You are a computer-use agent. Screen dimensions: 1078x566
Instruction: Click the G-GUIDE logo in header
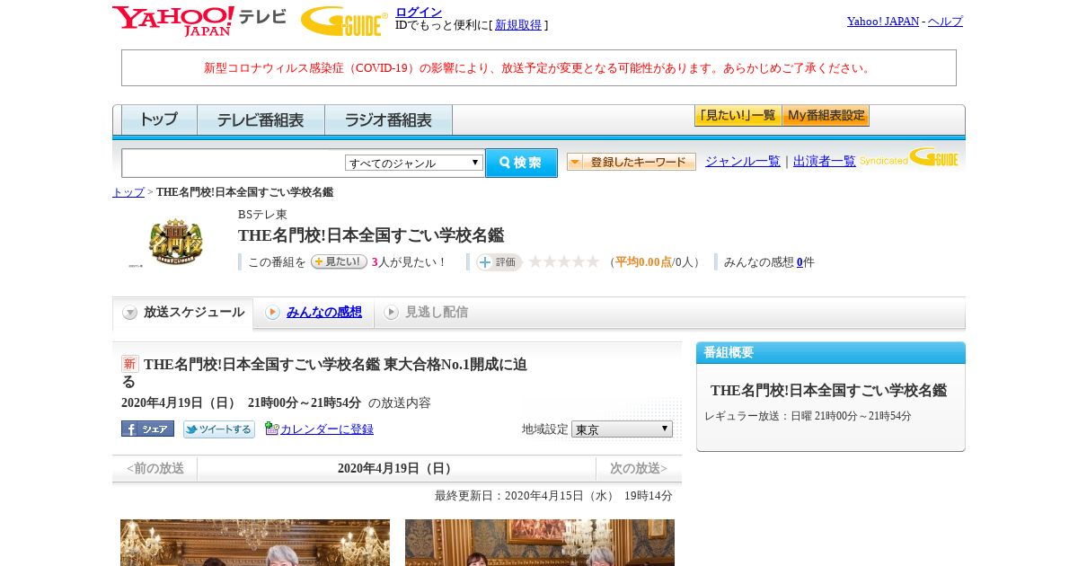coord(344,21)
